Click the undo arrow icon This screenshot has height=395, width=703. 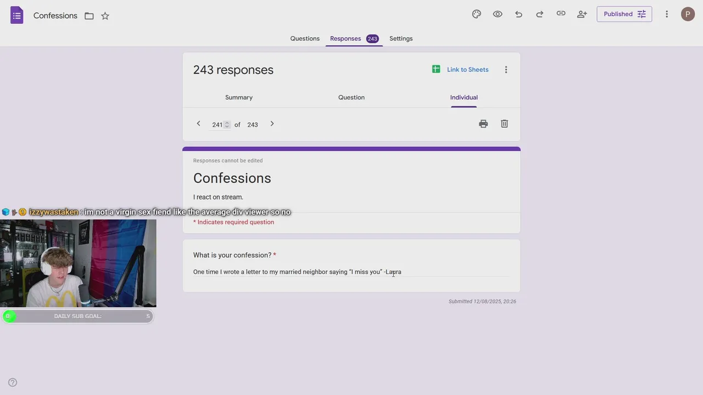tap(518, 14)
